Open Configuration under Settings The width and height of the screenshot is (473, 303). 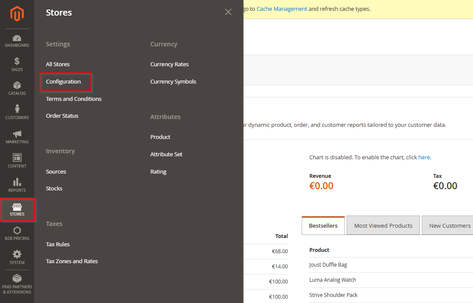(63, 81)
